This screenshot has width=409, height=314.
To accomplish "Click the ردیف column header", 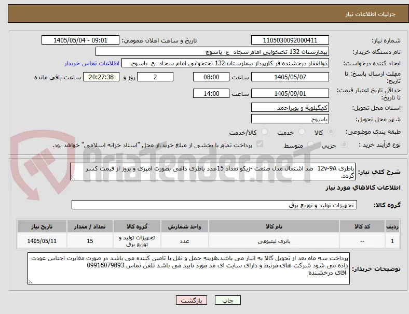I will 392,226.
